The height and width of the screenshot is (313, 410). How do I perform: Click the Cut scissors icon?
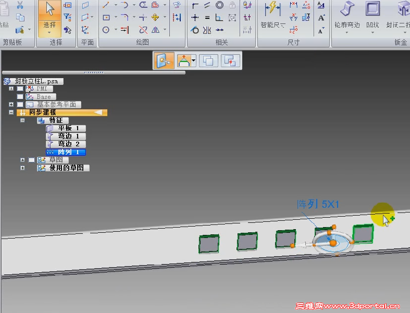pos(20,5)
